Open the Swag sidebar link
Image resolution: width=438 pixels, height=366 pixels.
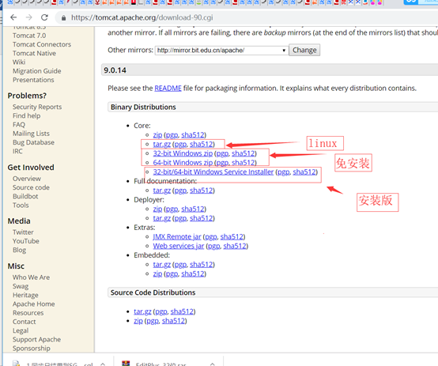tap(21, 286)
